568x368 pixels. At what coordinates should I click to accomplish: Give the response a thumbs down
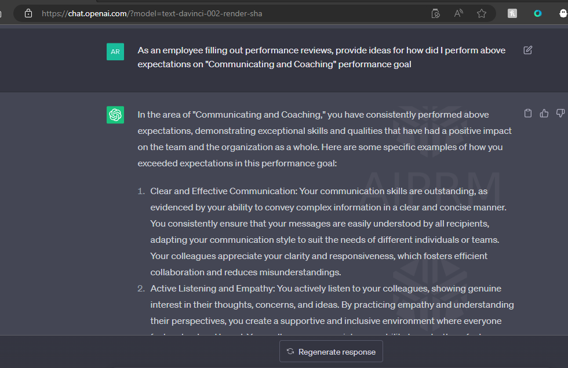560,114
